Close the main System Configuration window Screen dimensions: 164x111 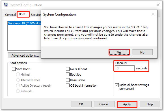[158, 5]
